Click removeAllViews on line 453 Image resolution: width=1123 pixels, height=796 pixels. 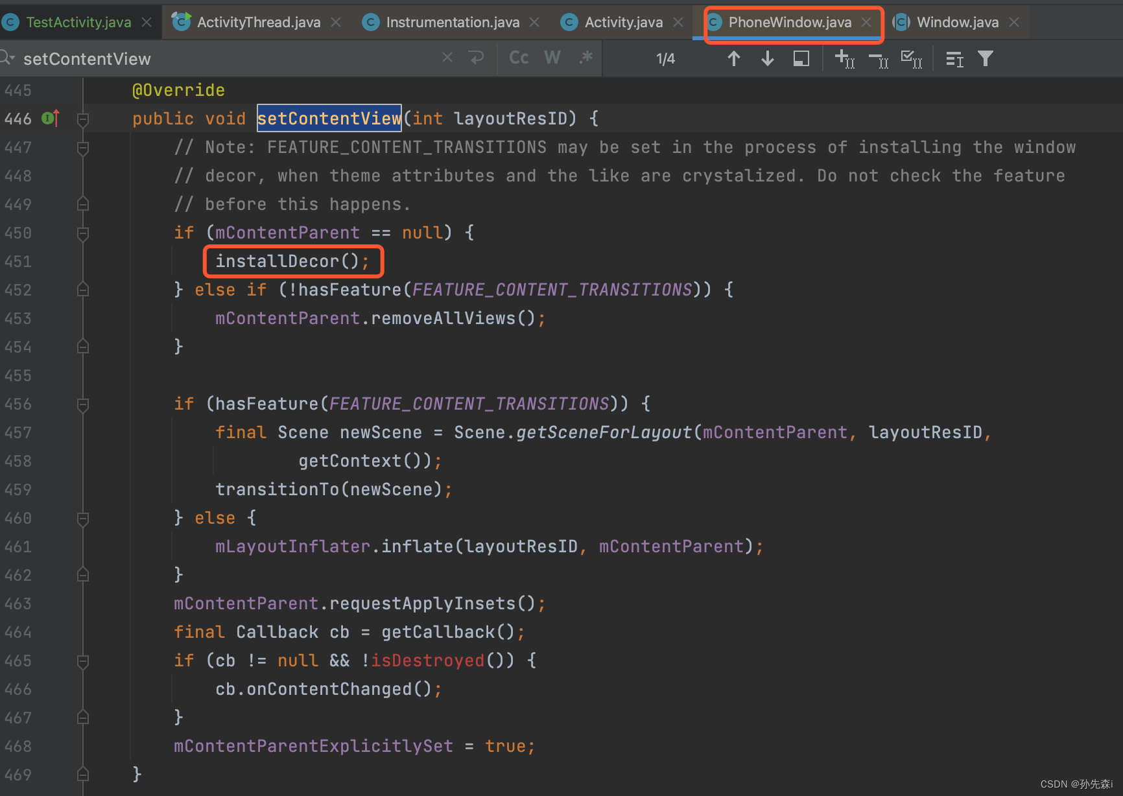(443, 318)
